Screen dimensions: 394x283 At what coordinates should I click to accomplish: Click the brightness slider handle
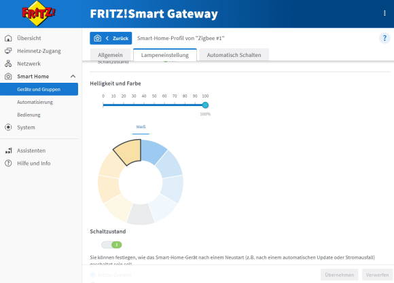[205, 105]
